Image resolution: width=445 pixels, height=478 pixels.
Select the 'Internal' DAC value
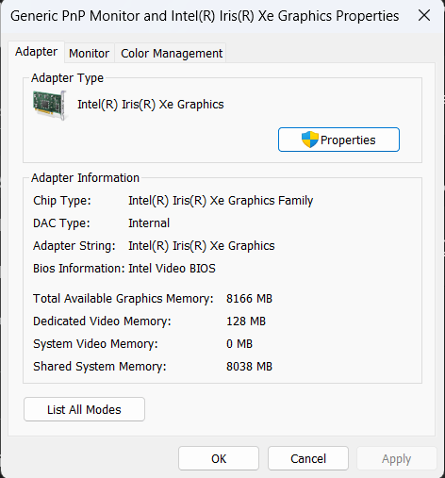149,223
